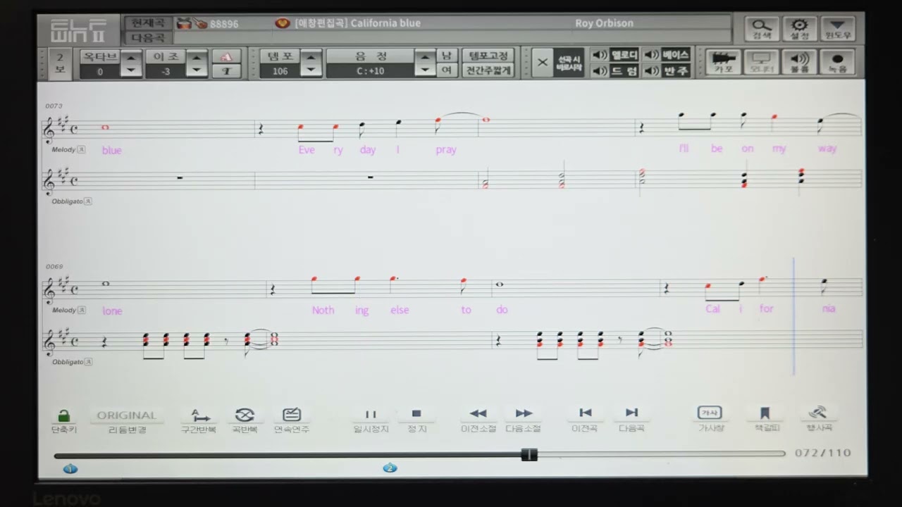Click the red A font icon
Viewport: 902px width, 507px height.
tap(227, 56)
